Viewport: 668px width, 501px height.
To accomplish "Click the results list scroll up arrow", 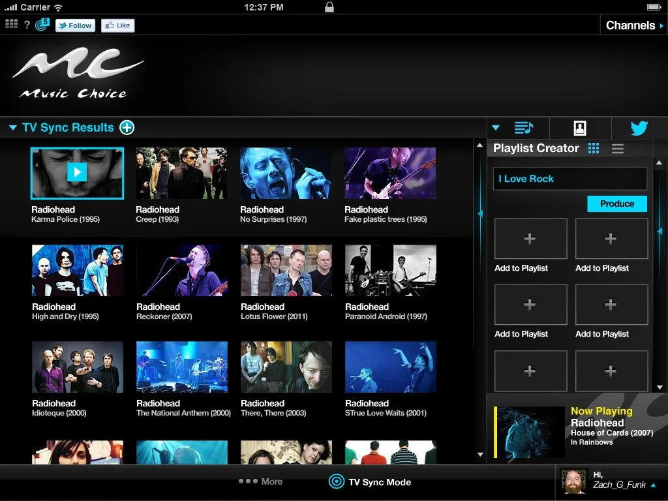I will pyautogui.click(x=480, y=145).
